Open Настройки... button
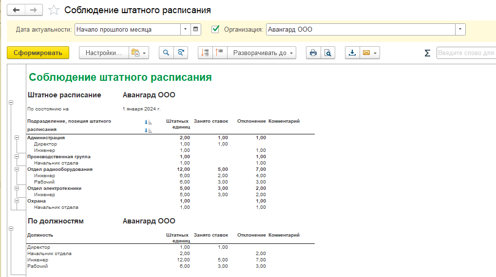This screenshot has width=496, height=277. point(104,53)
